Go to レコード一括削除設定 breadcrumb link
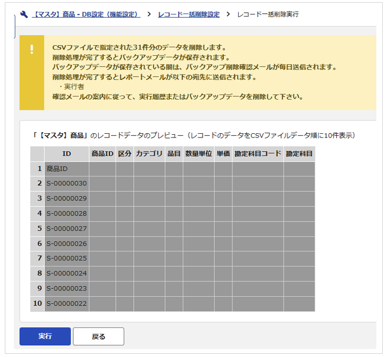 [x=189, y=14]
